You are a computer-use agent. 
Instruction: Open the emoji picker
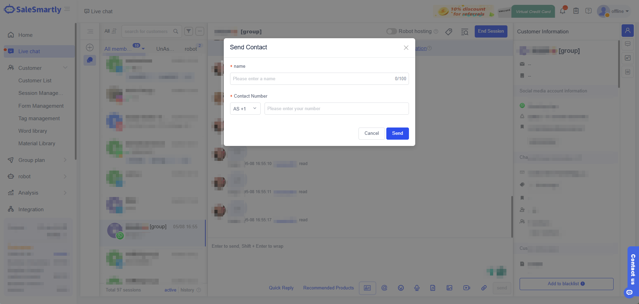401,288
